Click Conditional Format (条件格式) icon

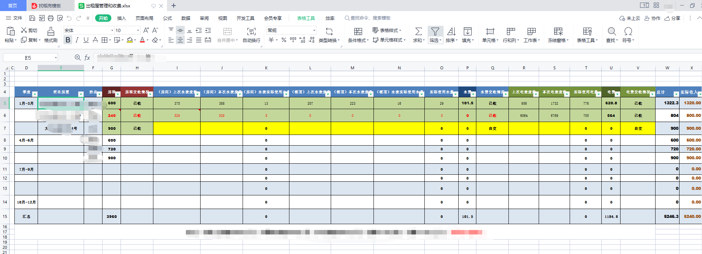click(358, 31)
